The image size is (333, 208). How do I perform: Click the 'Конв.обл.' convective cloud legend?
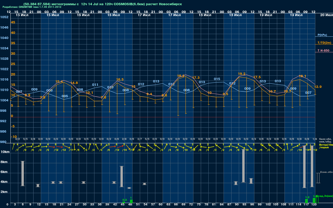coord(326,172)
